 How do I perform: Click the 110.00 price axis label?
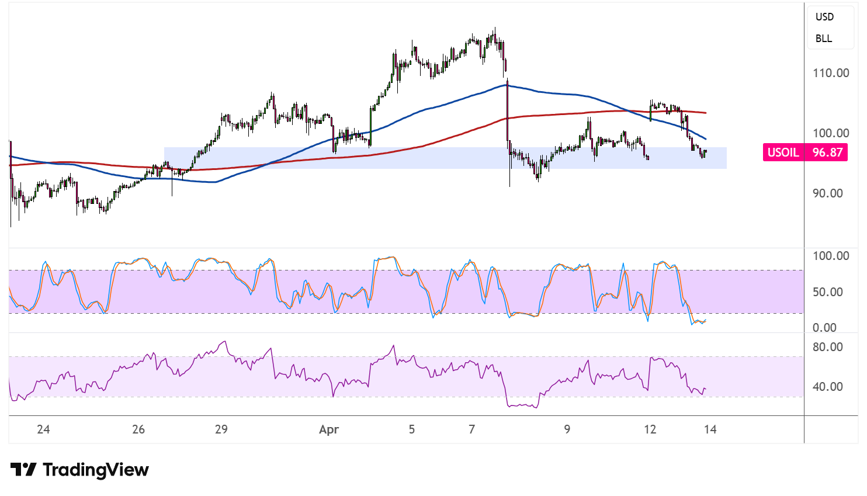point(831,73)
